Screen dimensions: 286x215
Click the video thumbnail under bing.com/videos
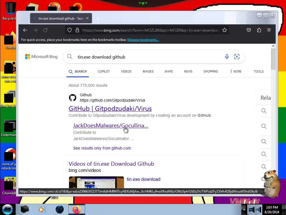[96, 182]
